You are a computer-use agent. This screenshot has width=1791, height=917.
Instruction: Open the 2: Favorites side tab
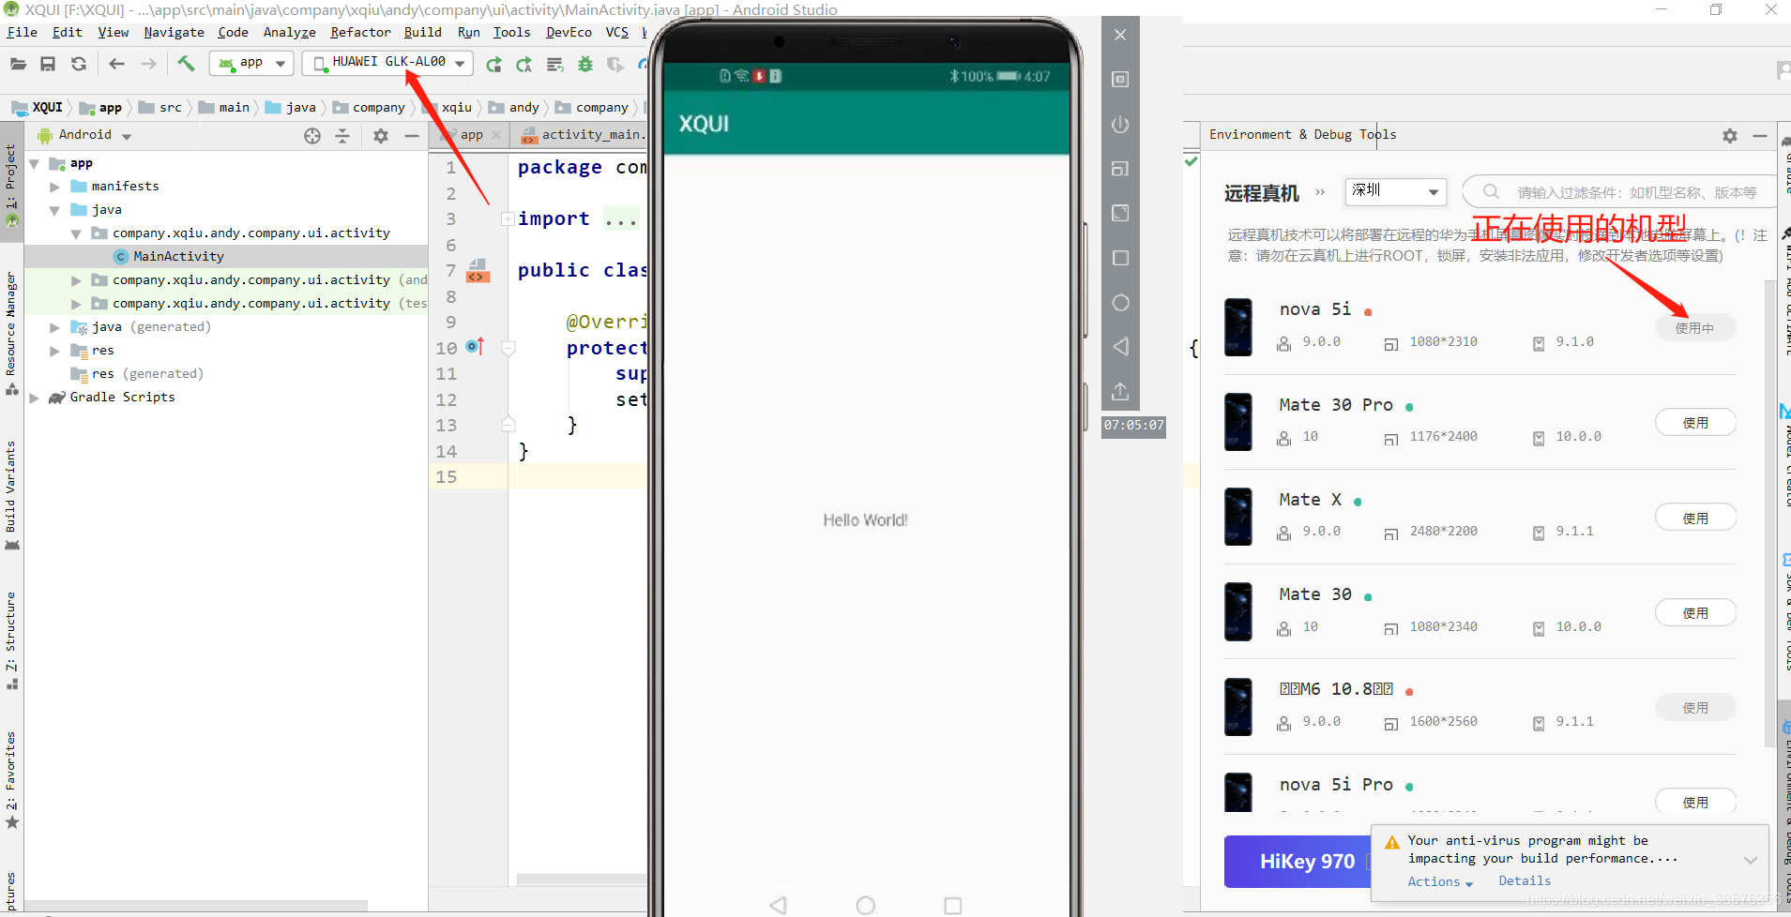coord(11,781)
